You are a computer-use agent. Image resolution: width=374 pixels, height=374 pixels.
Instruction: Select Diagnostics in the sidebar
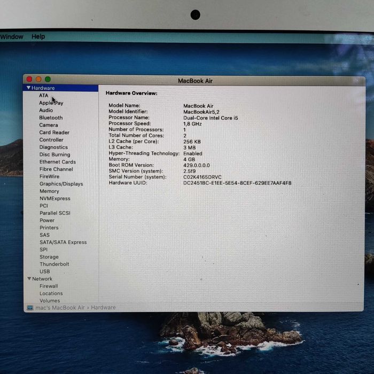[x=53, y=147]
